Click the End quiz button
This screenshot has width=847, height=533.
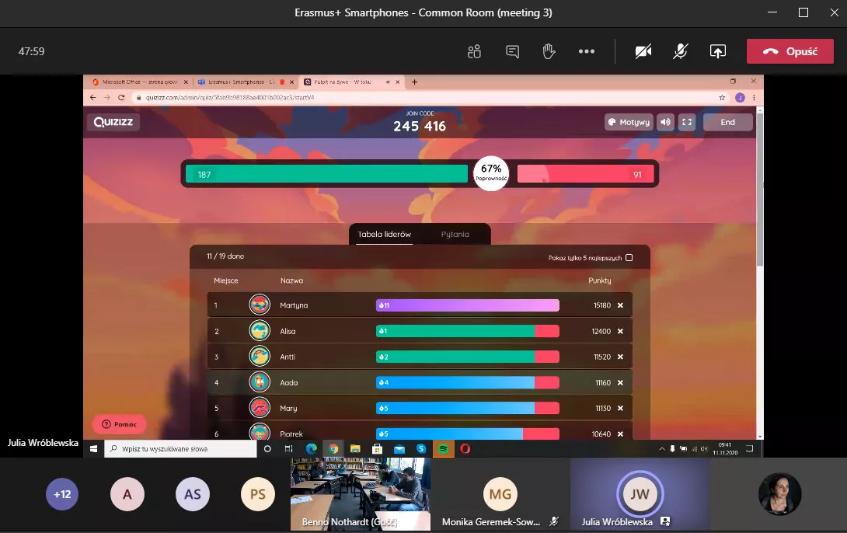[x=727, y=122]
